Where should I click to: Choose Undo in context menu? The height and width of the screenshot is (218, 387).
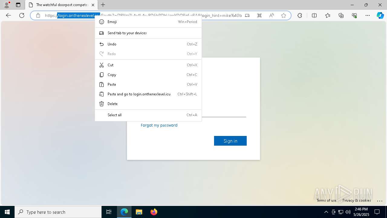(148, 44)
